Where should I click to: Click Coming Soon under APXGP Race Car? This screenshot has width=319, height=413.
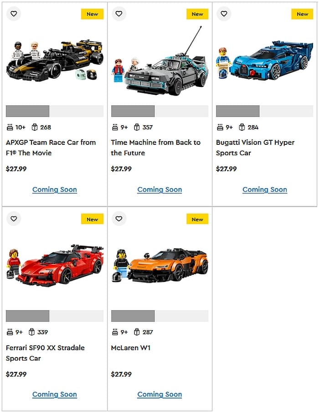55,189
